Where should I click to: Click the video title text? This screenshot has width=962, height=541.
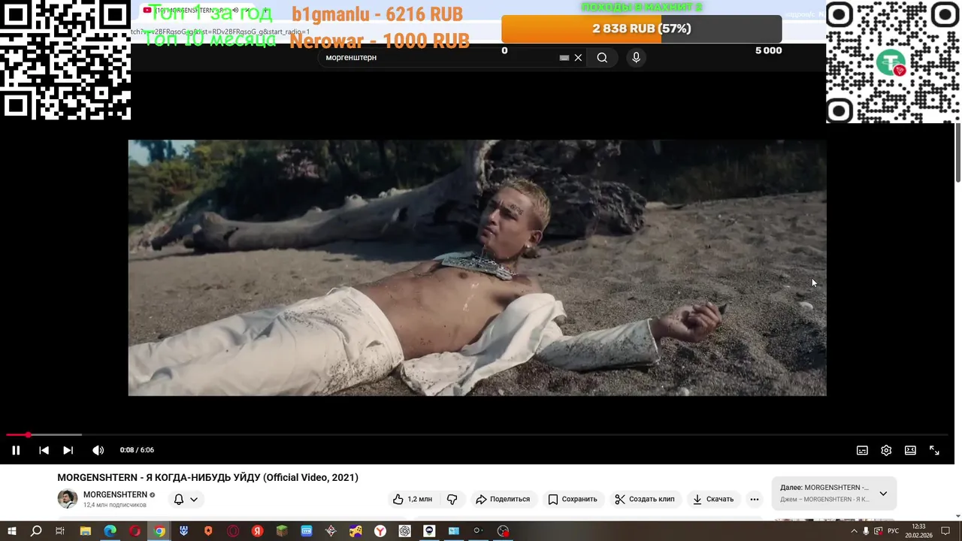pos(207,477)
